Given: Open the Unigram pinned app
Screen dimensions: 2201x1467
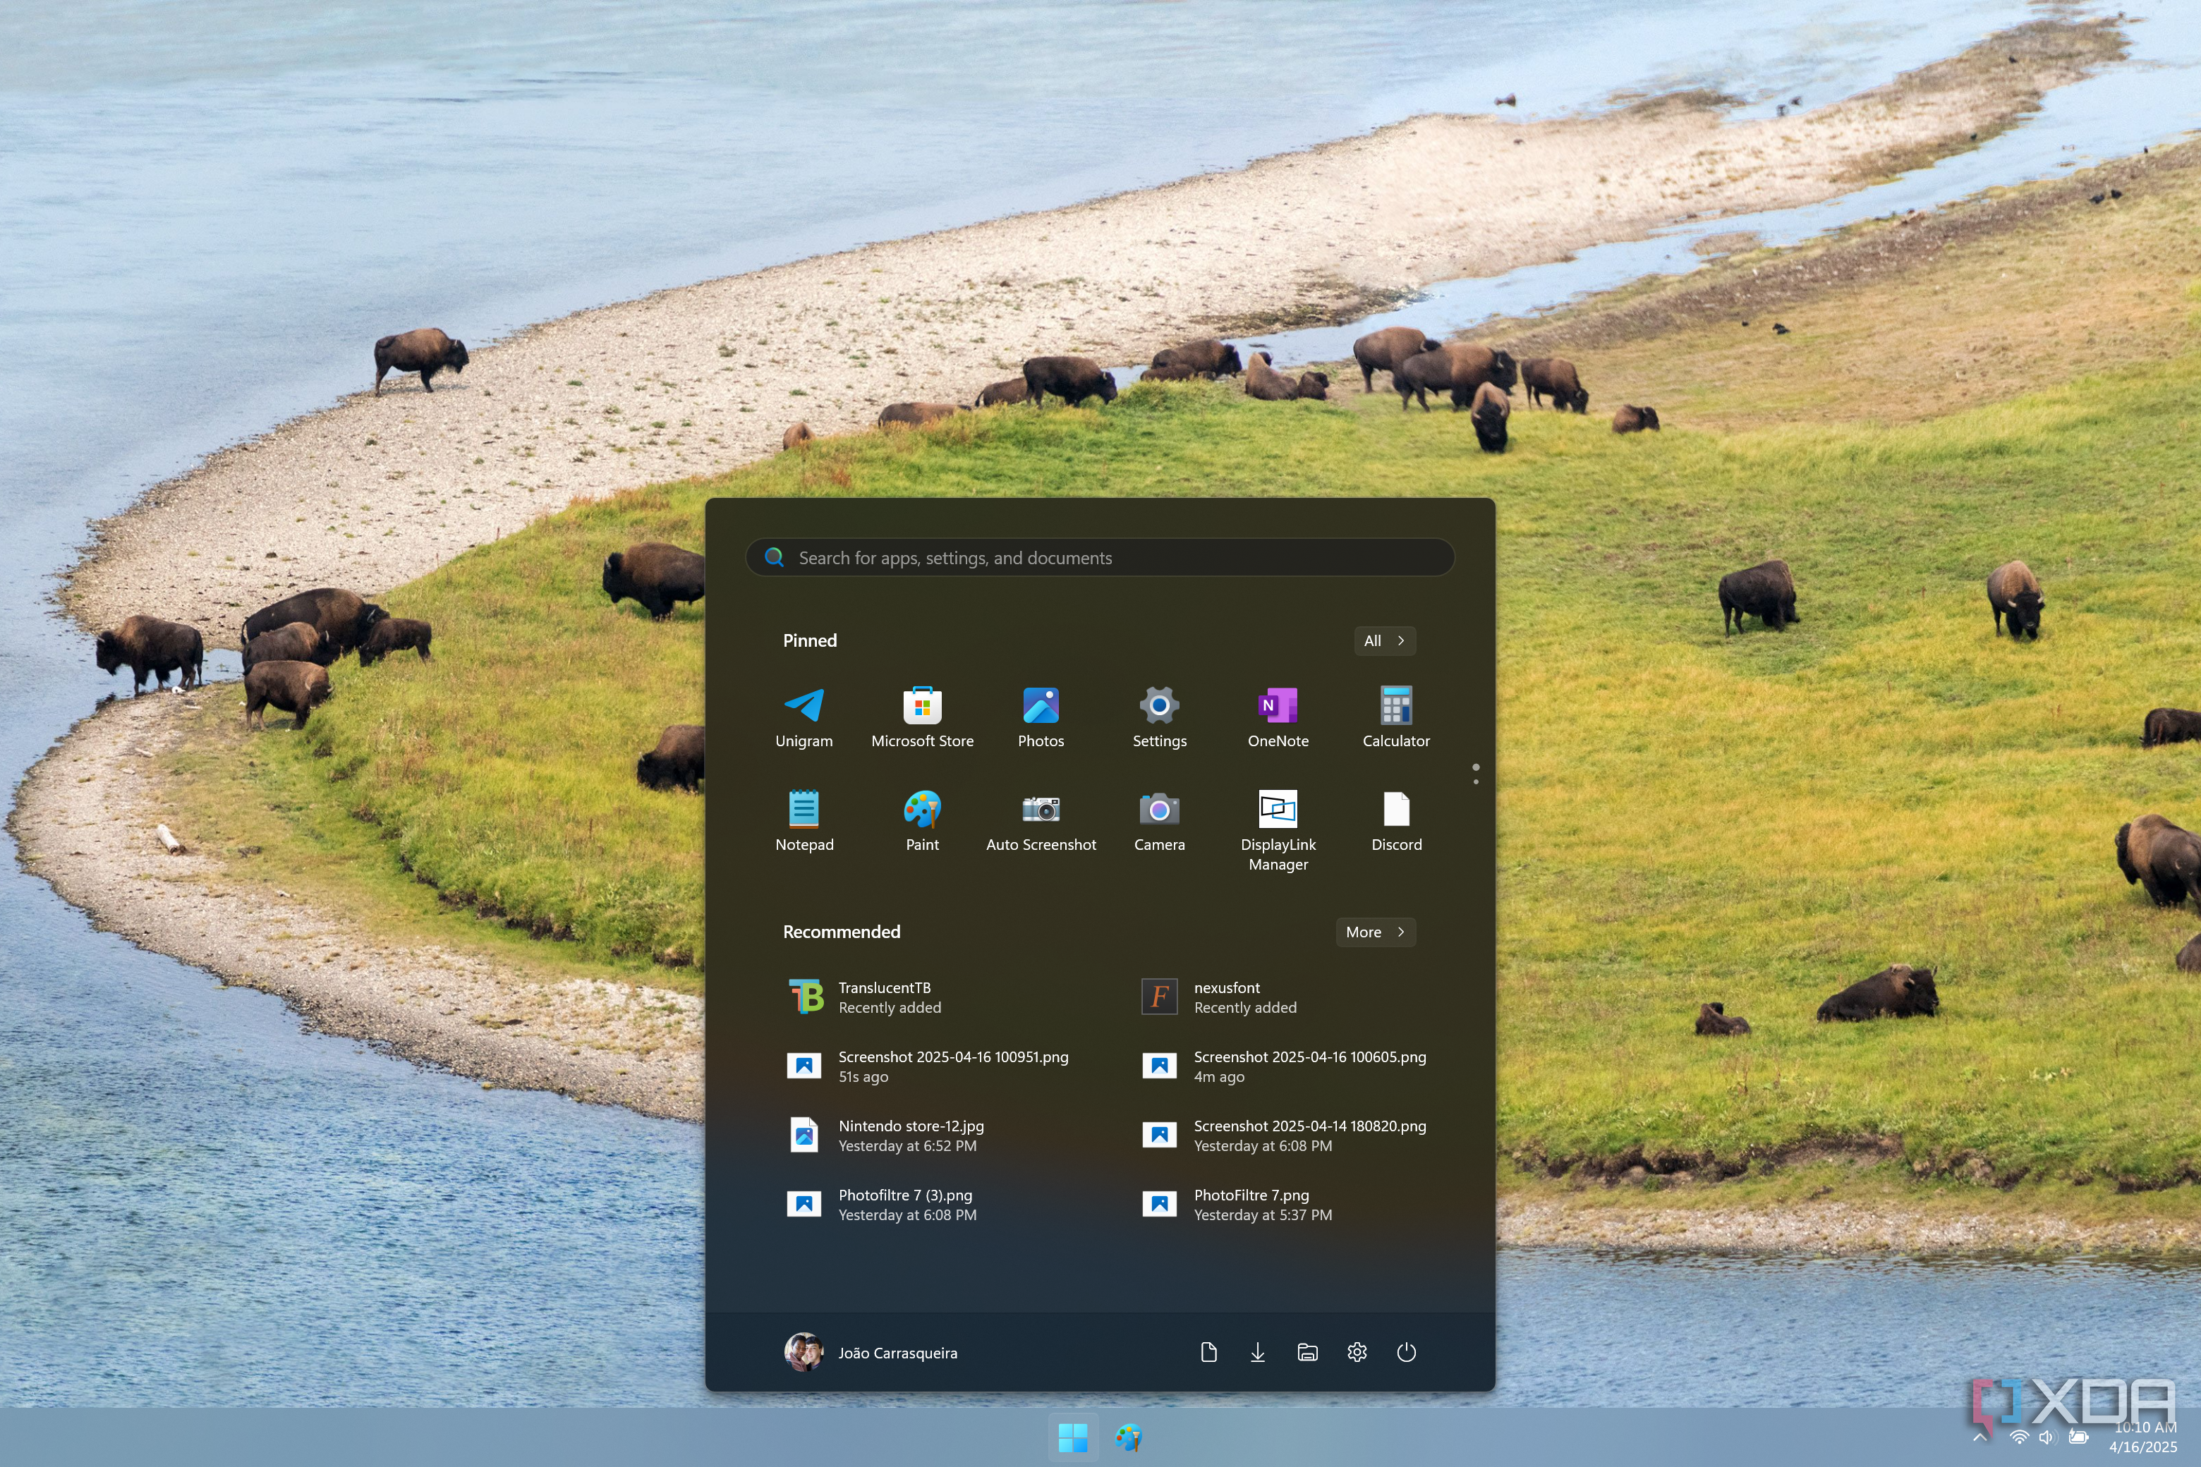Looking at the screenshot, I should pos(803,717).
